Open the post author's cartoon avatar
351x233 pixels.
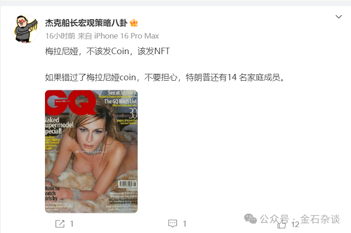coord(25,29)
